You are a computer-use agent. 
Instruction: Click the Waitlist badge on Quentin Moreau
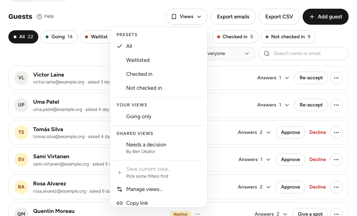tap(180, 214)
